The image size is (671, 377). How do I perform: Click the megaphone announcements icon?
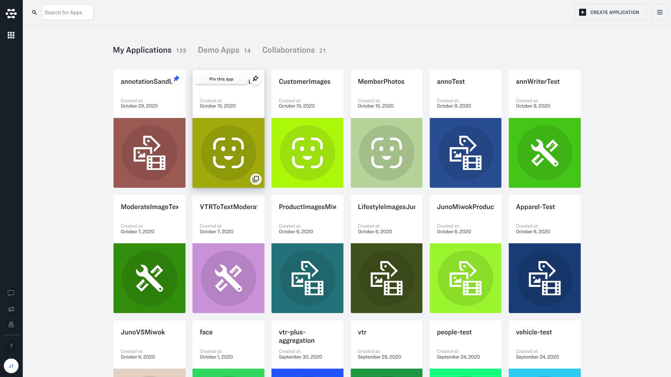click(x=11, y=309)
